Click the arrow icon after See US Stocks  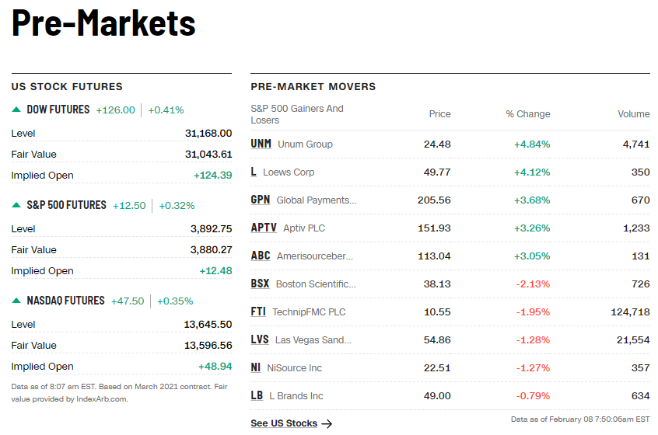pos(327,423)
